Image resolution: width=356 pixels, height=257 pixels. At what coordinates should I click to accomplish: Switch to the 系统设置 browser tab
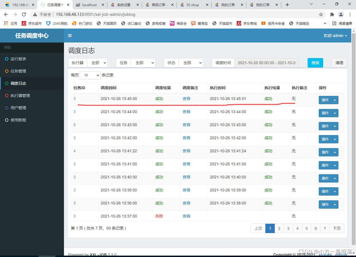pos(124,5)
